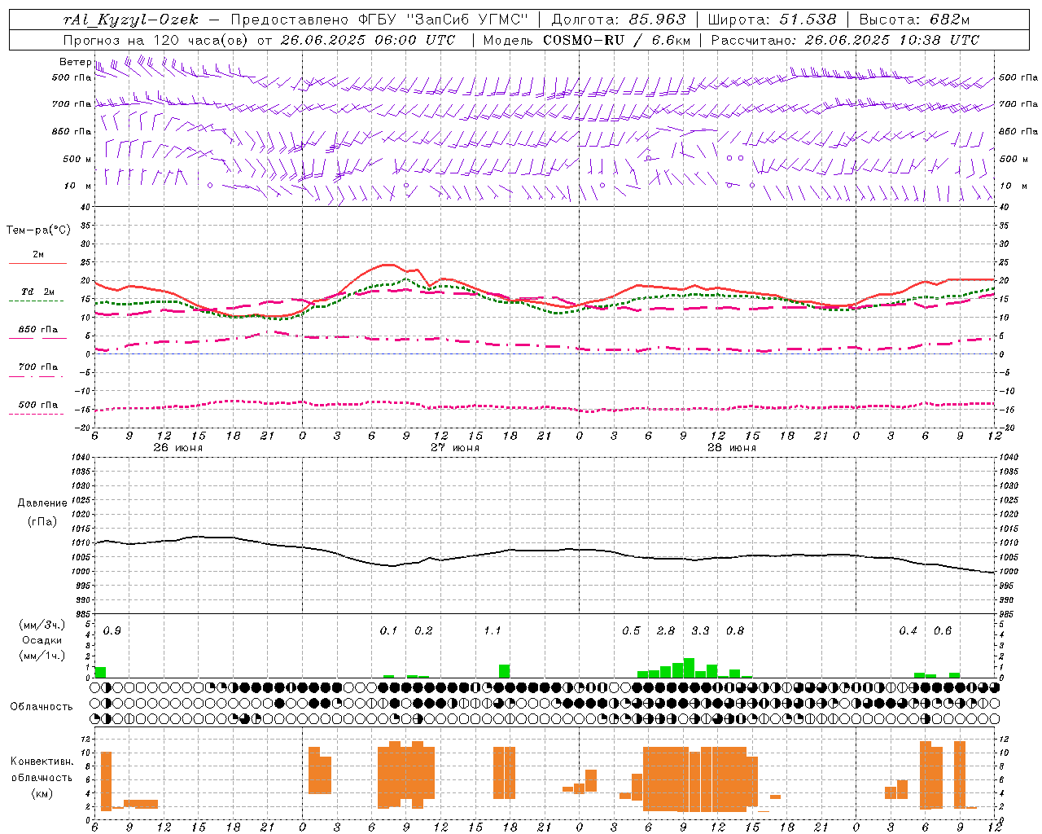Screen dimensions: 1042x834
Task: Click the (км) unit label
Action: [42, 793]
